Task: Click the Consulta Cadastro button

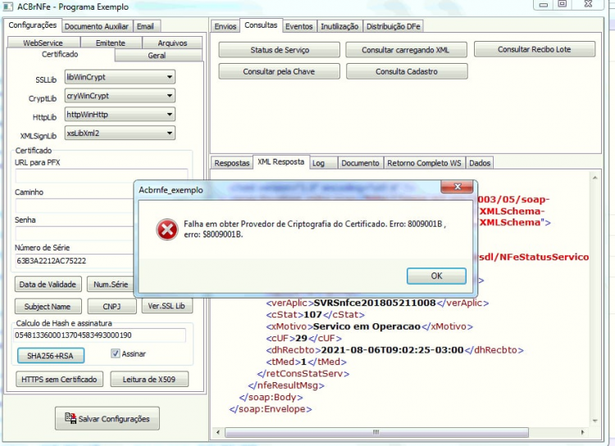Action: 407,71
